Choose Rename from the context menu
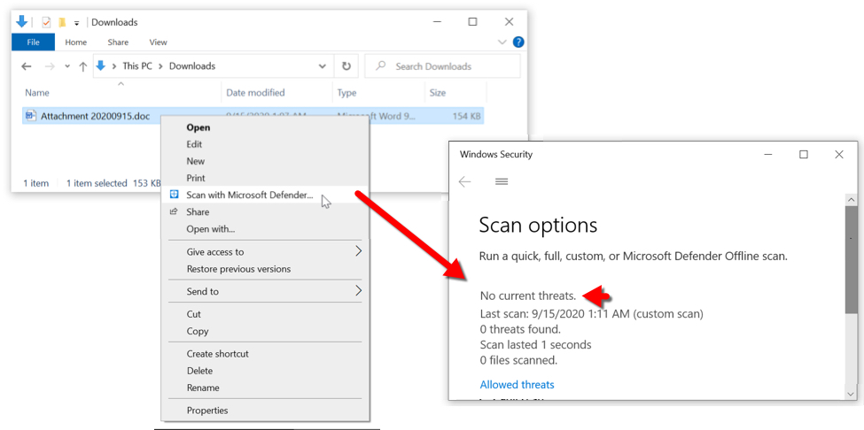 point(266,388)
